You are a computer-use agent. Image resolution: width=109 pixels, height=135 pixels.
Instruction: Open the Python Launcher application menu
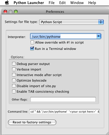click(29, 3)
